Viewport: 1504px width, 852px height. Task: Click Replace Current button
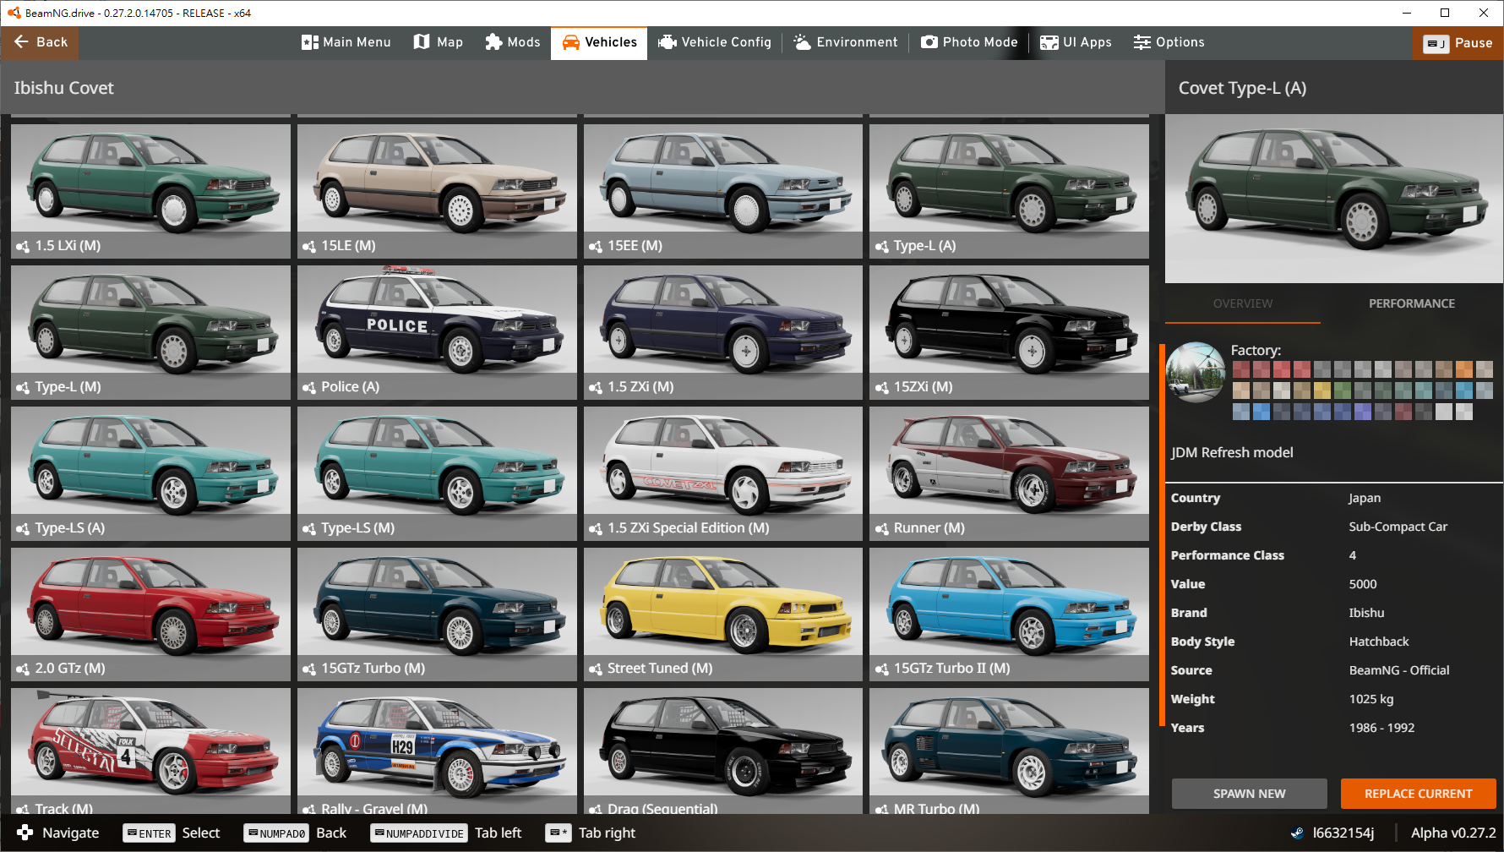[x=1419, y=794]
